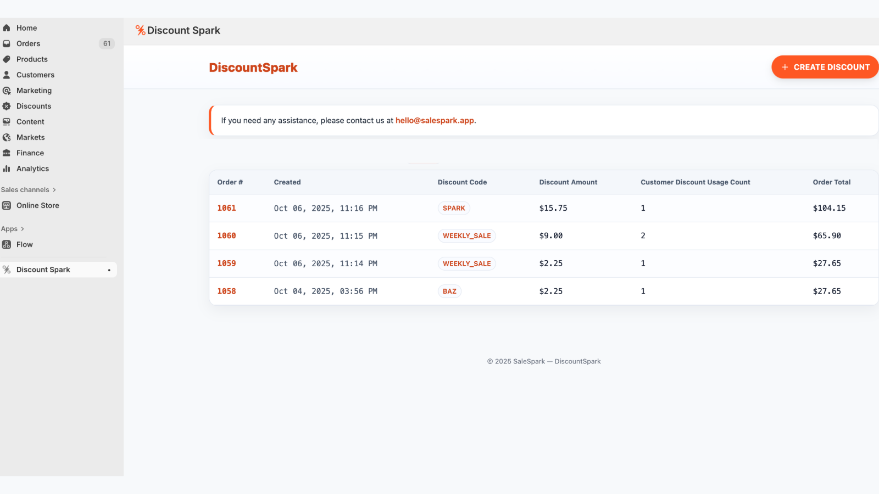Open order 1059 link
This screenshot has height=494, width=879.
click(x=226, y=263)
